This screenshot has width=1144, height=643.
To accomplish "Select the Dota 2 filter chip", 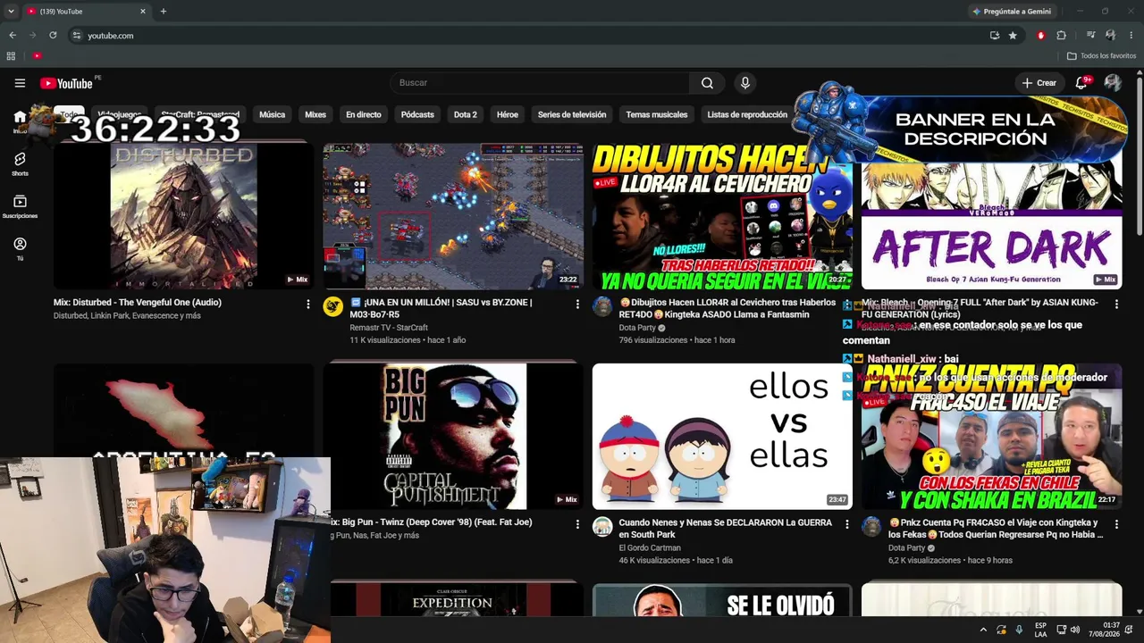I will [x=466, y=114].
